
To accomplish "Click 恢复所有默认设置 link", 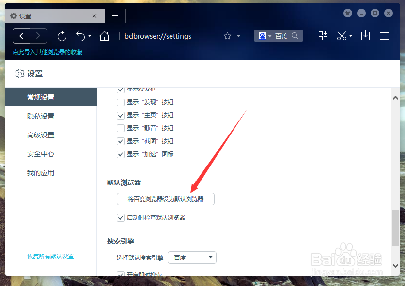I will [x=50, y=256].
